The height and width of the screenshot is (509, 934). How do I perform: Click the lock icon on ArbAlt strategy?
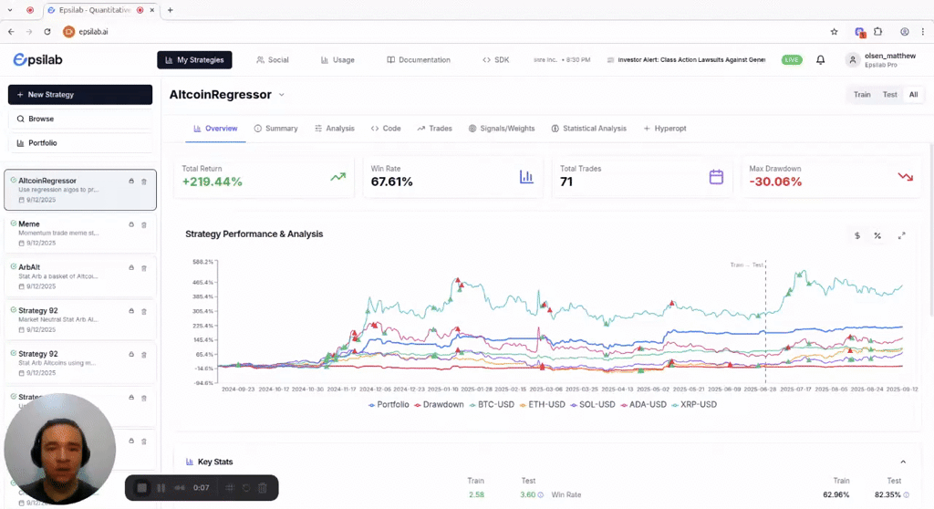pyautogui.click(x=131, y=267)
